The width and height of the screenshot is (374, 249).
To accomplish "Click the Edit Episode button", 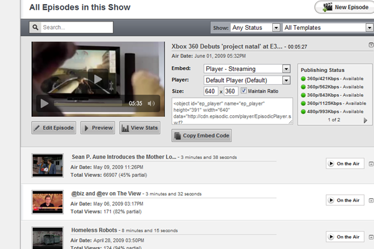I will click(x=54, y=128).
